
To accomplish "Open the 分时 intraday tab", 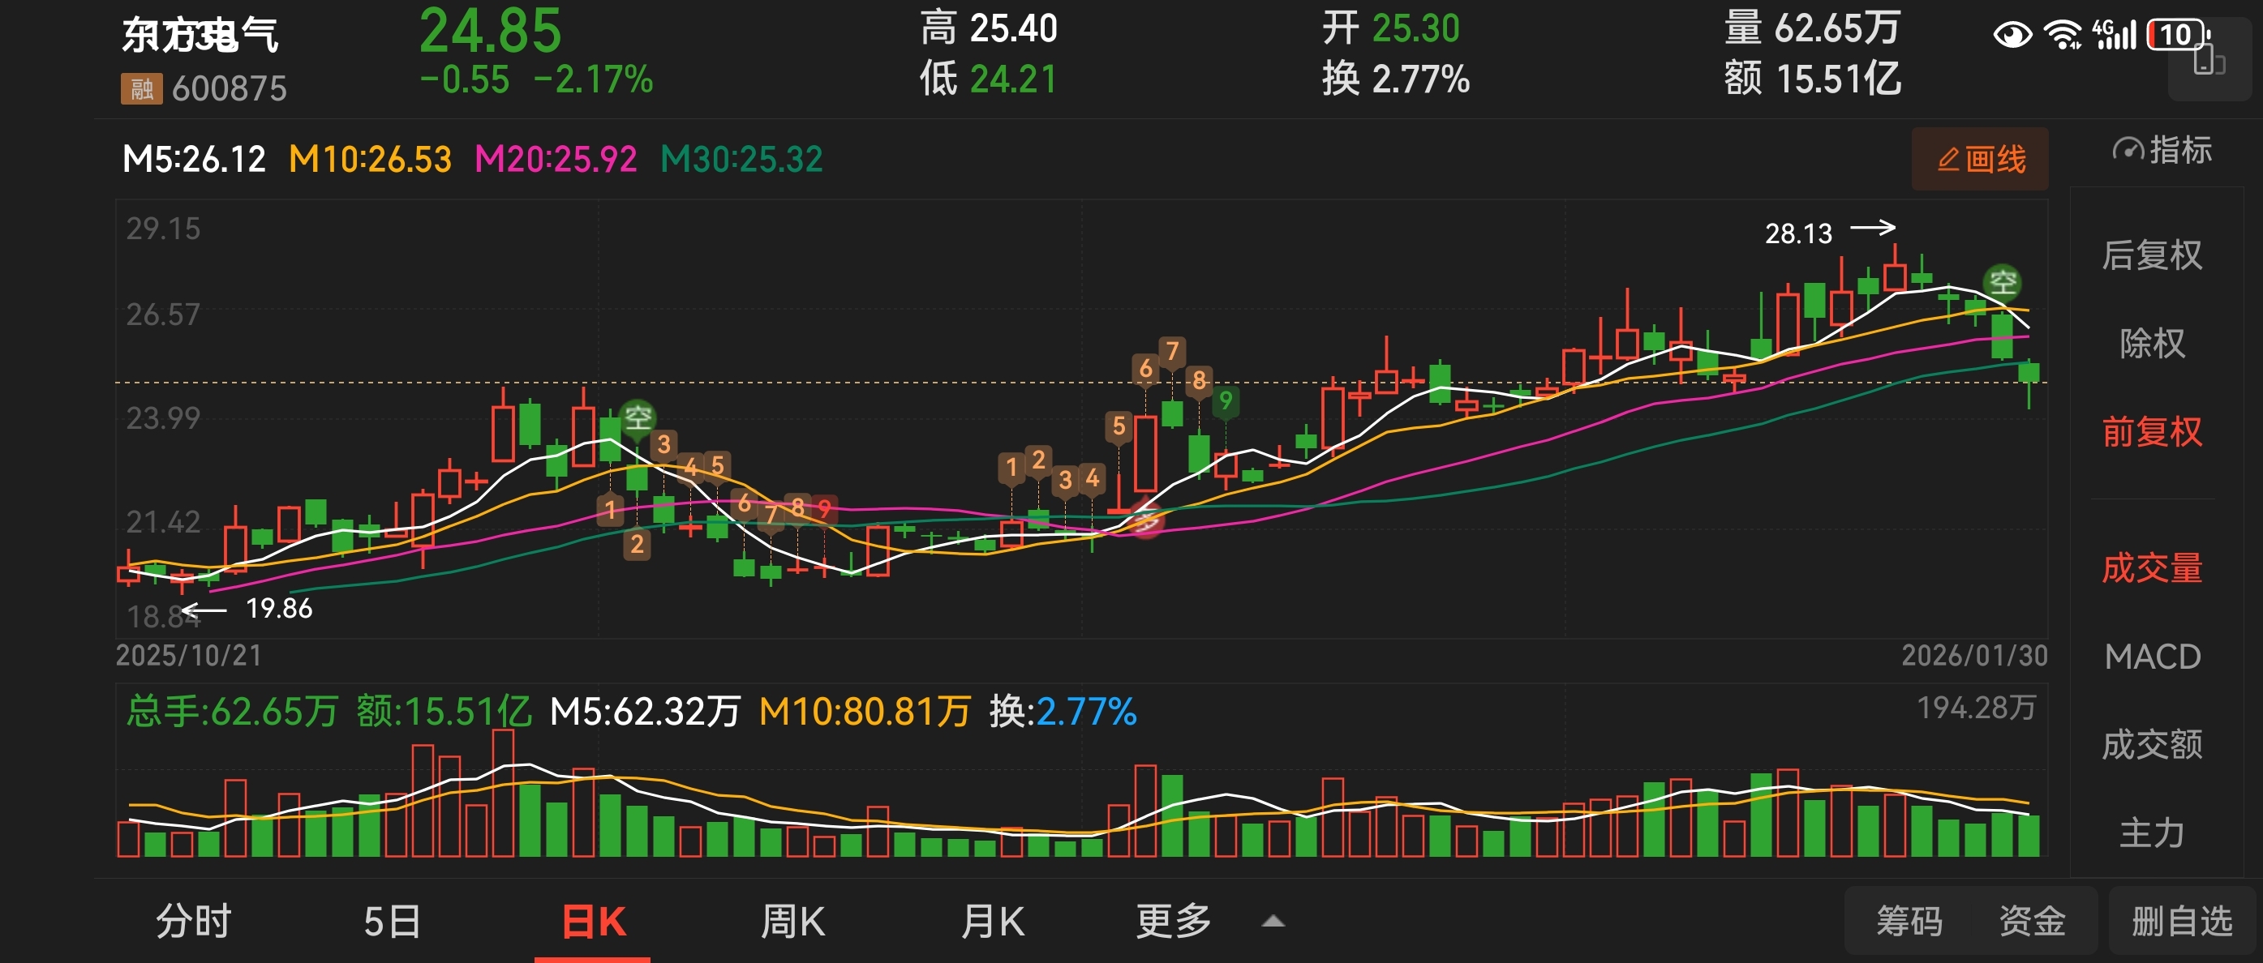I will 193,922.
